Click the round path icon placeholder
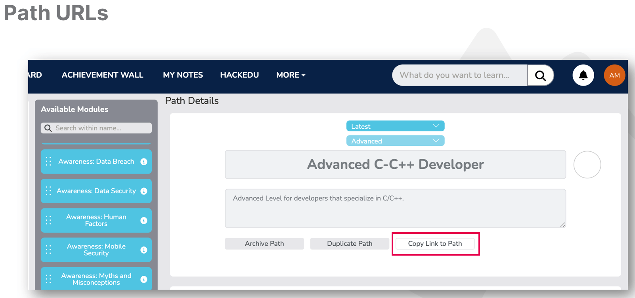Viewport: 635px width, 298px height. coord(587,164)
